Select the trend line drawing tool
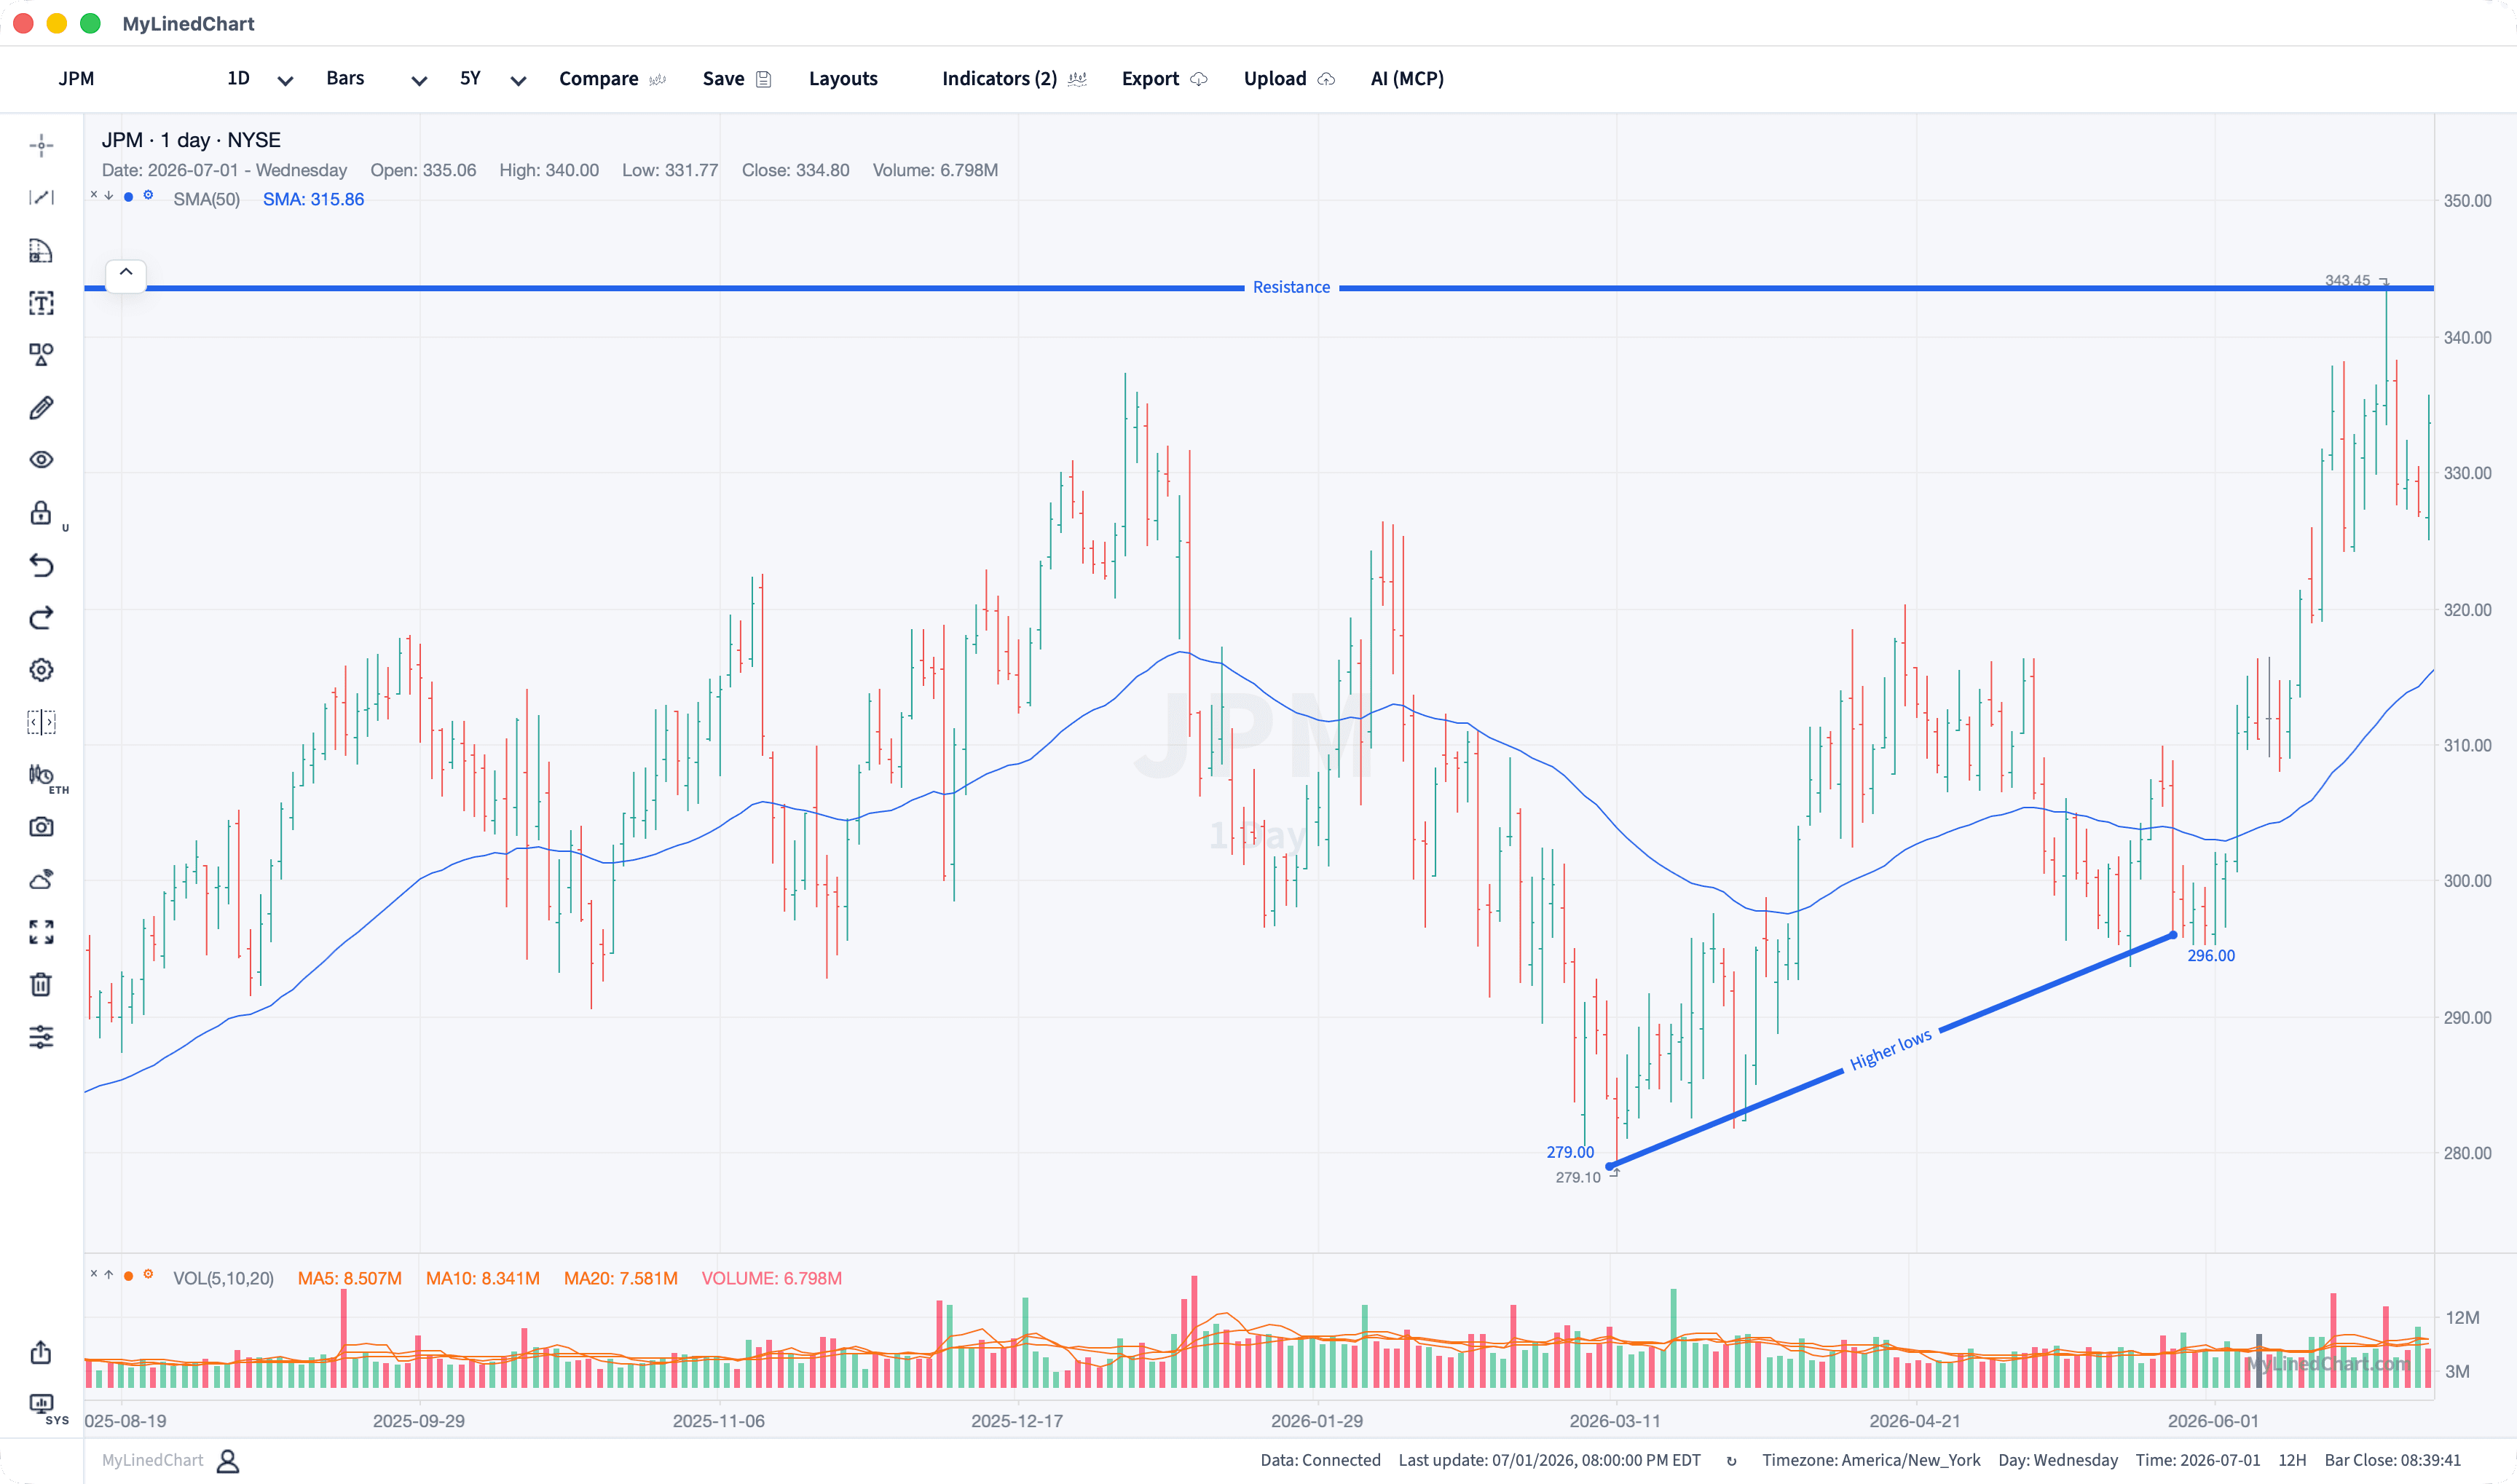Screen dimensions: 2517x1484 click(41, 198)
